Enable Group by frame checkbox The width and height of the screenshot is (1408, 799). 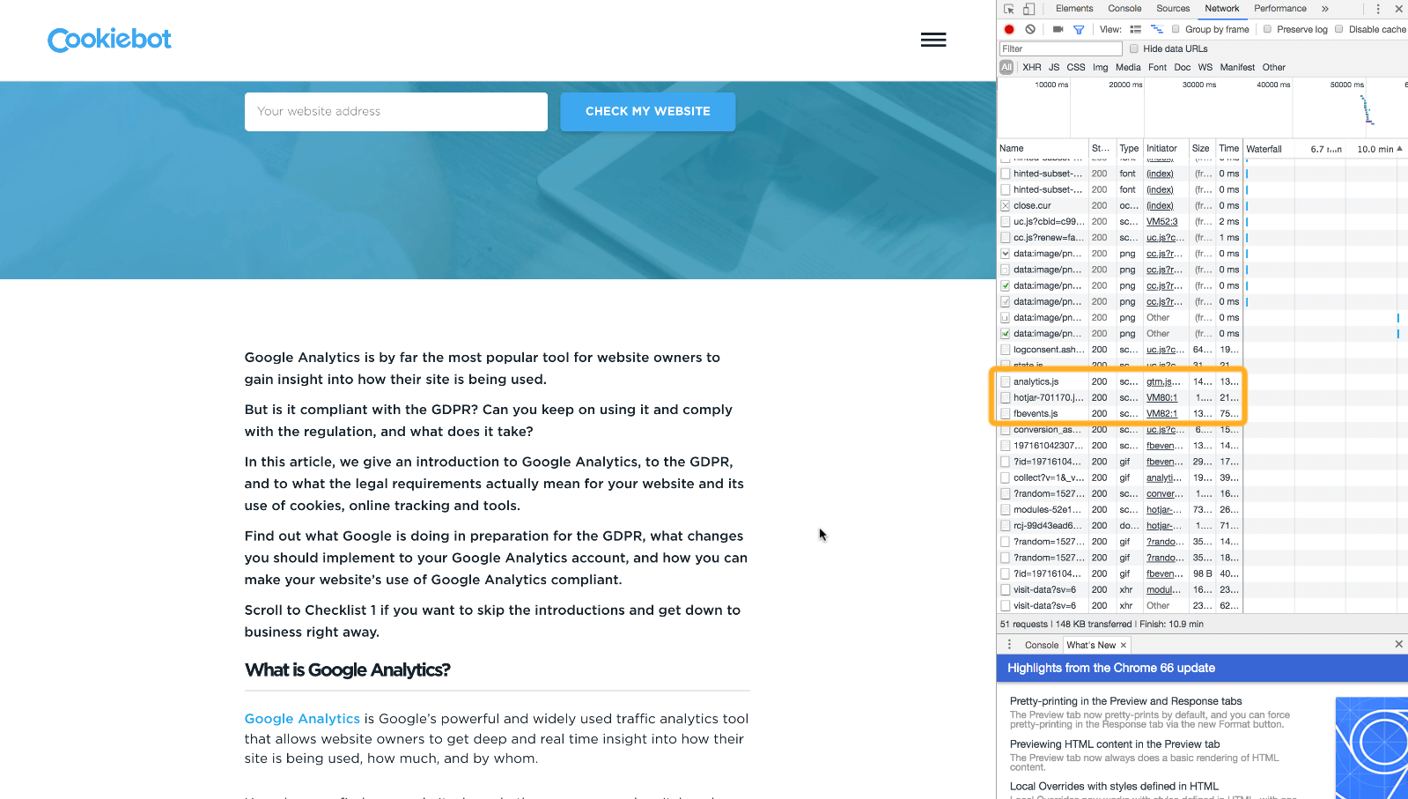(x=1176, y=29)
